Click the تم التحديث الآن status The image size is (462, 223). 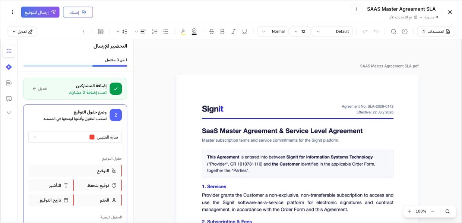click(x=400, y=18)
